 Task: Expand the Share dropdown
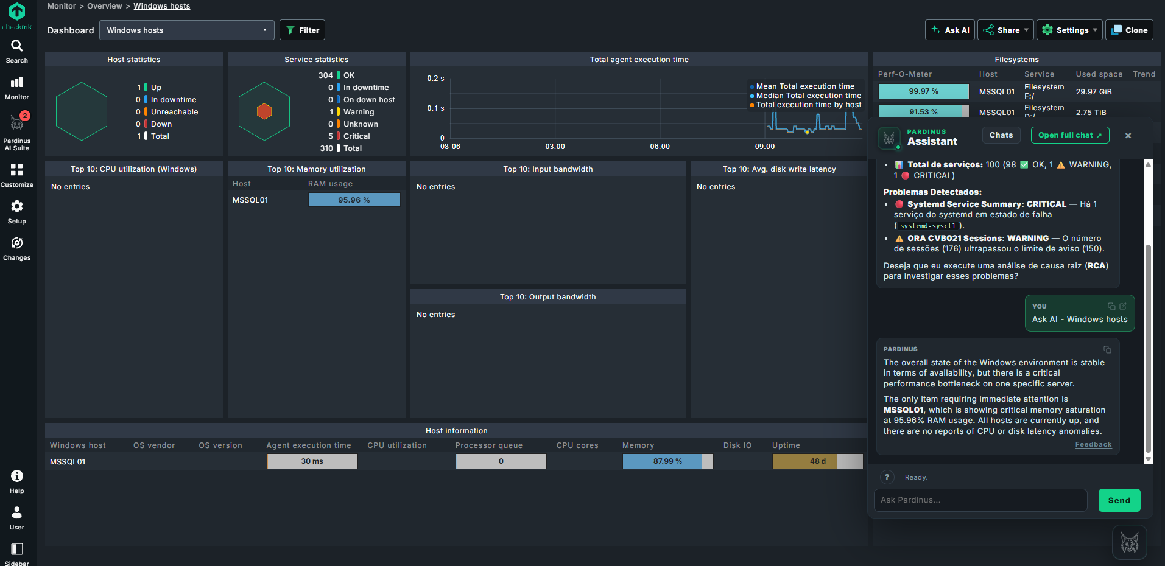tap(1005, 30)
